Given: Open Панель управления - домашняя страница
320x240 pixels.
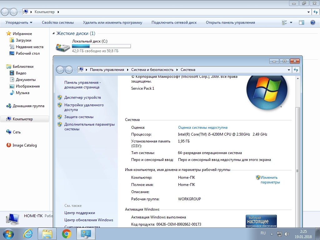Looking at the screenshot, I should tap(82, 85).
